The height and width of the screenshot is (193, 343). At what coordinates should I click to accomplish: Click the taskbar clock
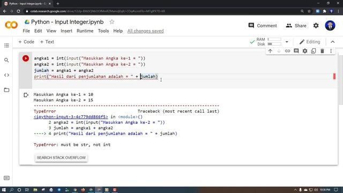point(325,190)
